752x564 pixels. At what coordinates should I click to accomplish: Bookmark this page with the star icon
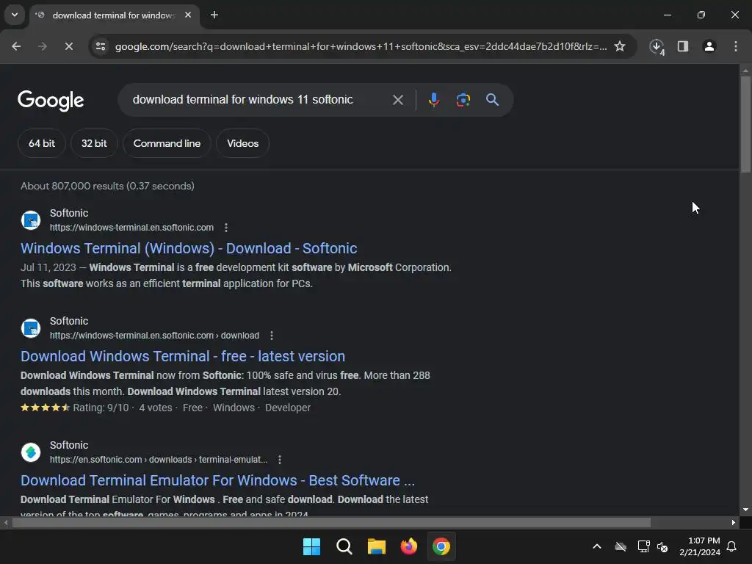(620, 46)
